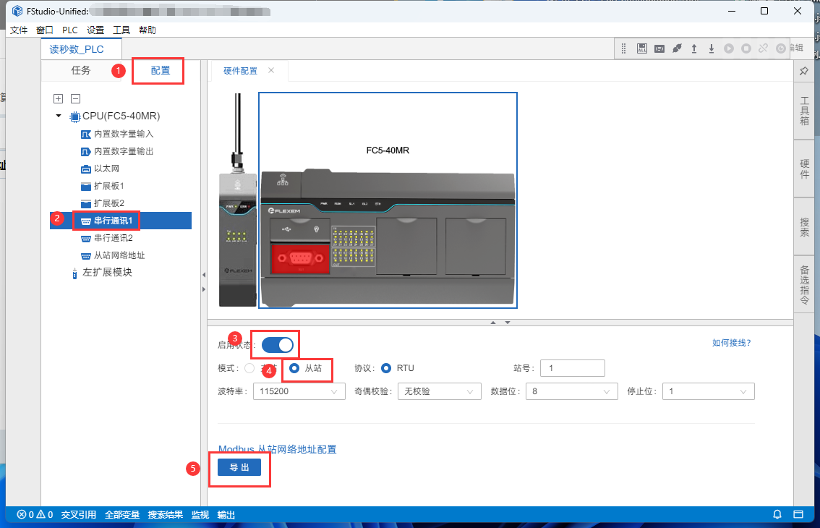Select the 从站 slave mode radio button

click(294, 368)
